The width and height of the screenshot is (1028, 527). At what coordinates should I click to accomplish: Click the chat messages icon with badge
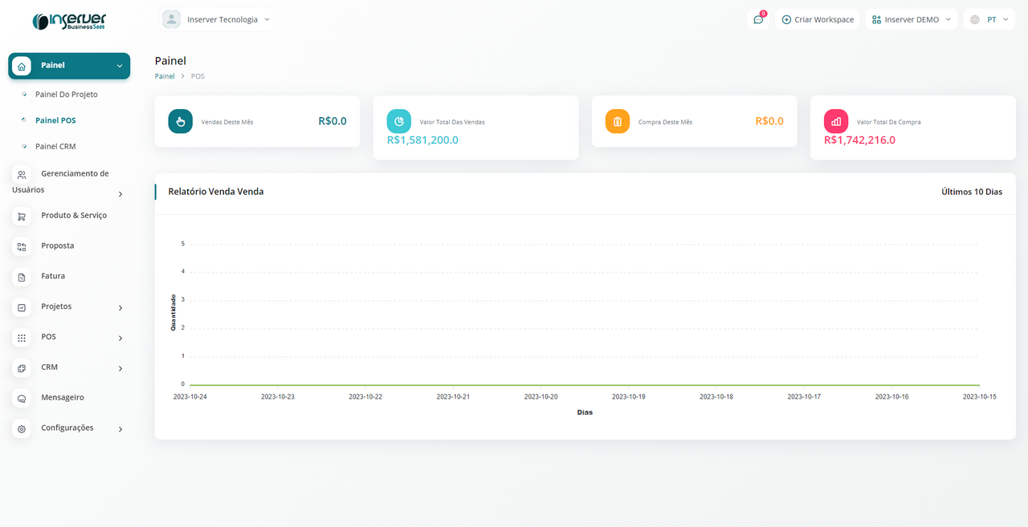[x=757, y=19]
